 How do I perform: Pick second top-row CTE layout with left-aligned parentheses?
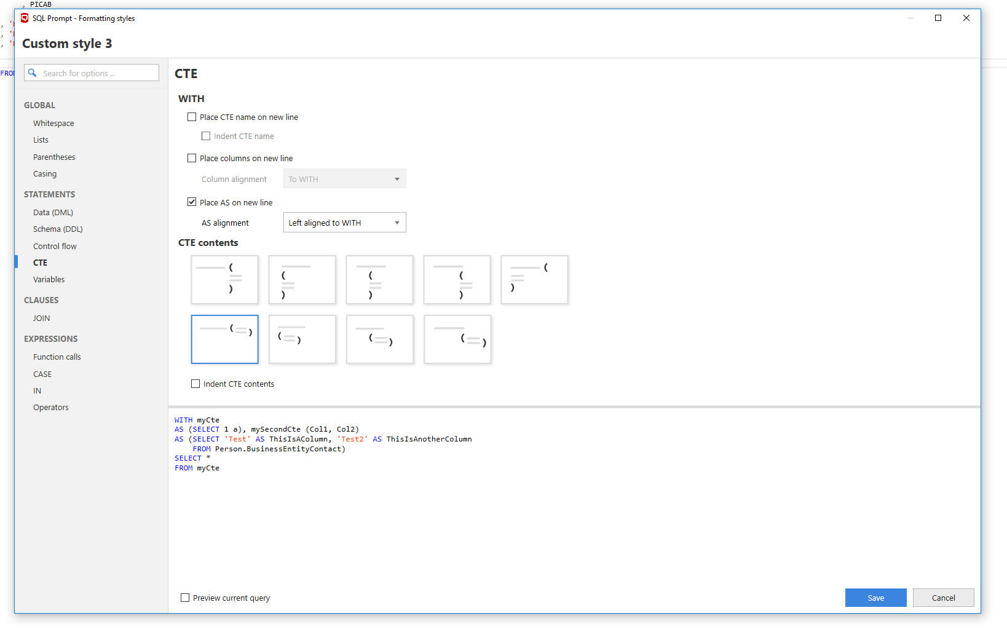[x=302, y=280]
